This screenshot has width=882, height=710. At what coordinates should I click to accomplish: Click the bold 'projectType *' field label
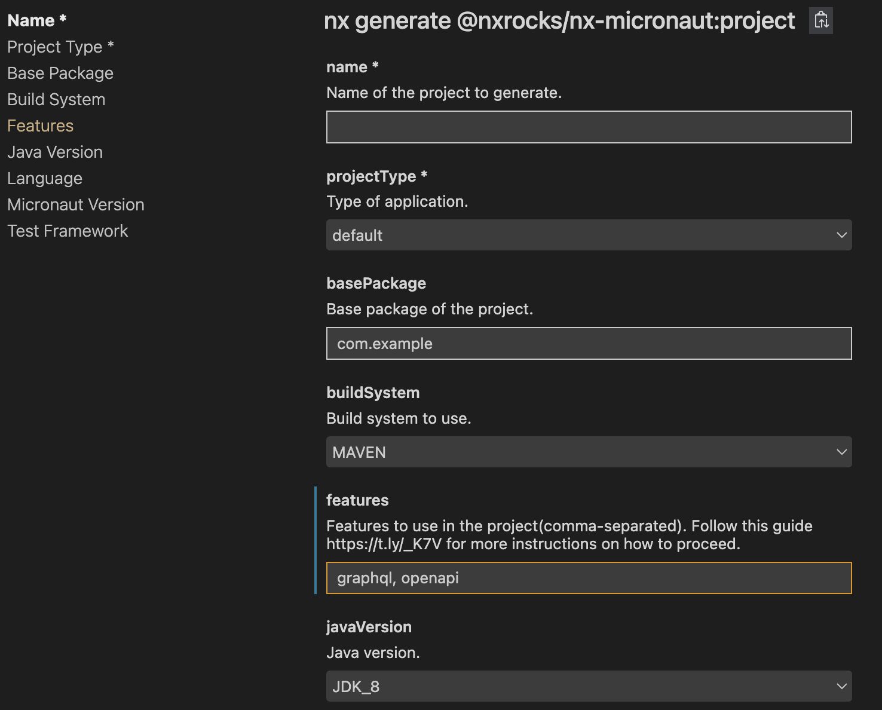377,176
